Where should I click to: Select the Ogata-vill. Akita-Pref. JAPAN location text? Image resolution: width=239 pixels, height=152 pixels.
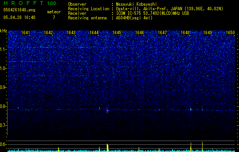pos(169,9)
